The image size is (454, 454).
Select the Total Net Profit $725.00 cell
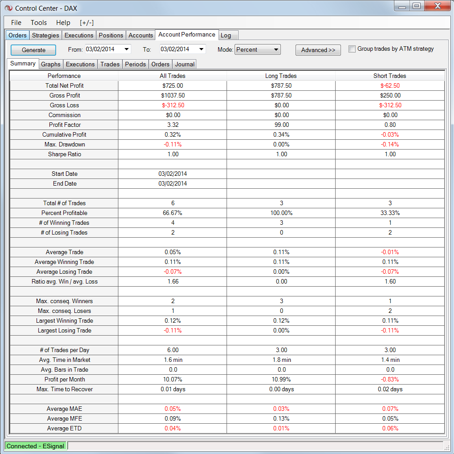[x=173, y=86]
